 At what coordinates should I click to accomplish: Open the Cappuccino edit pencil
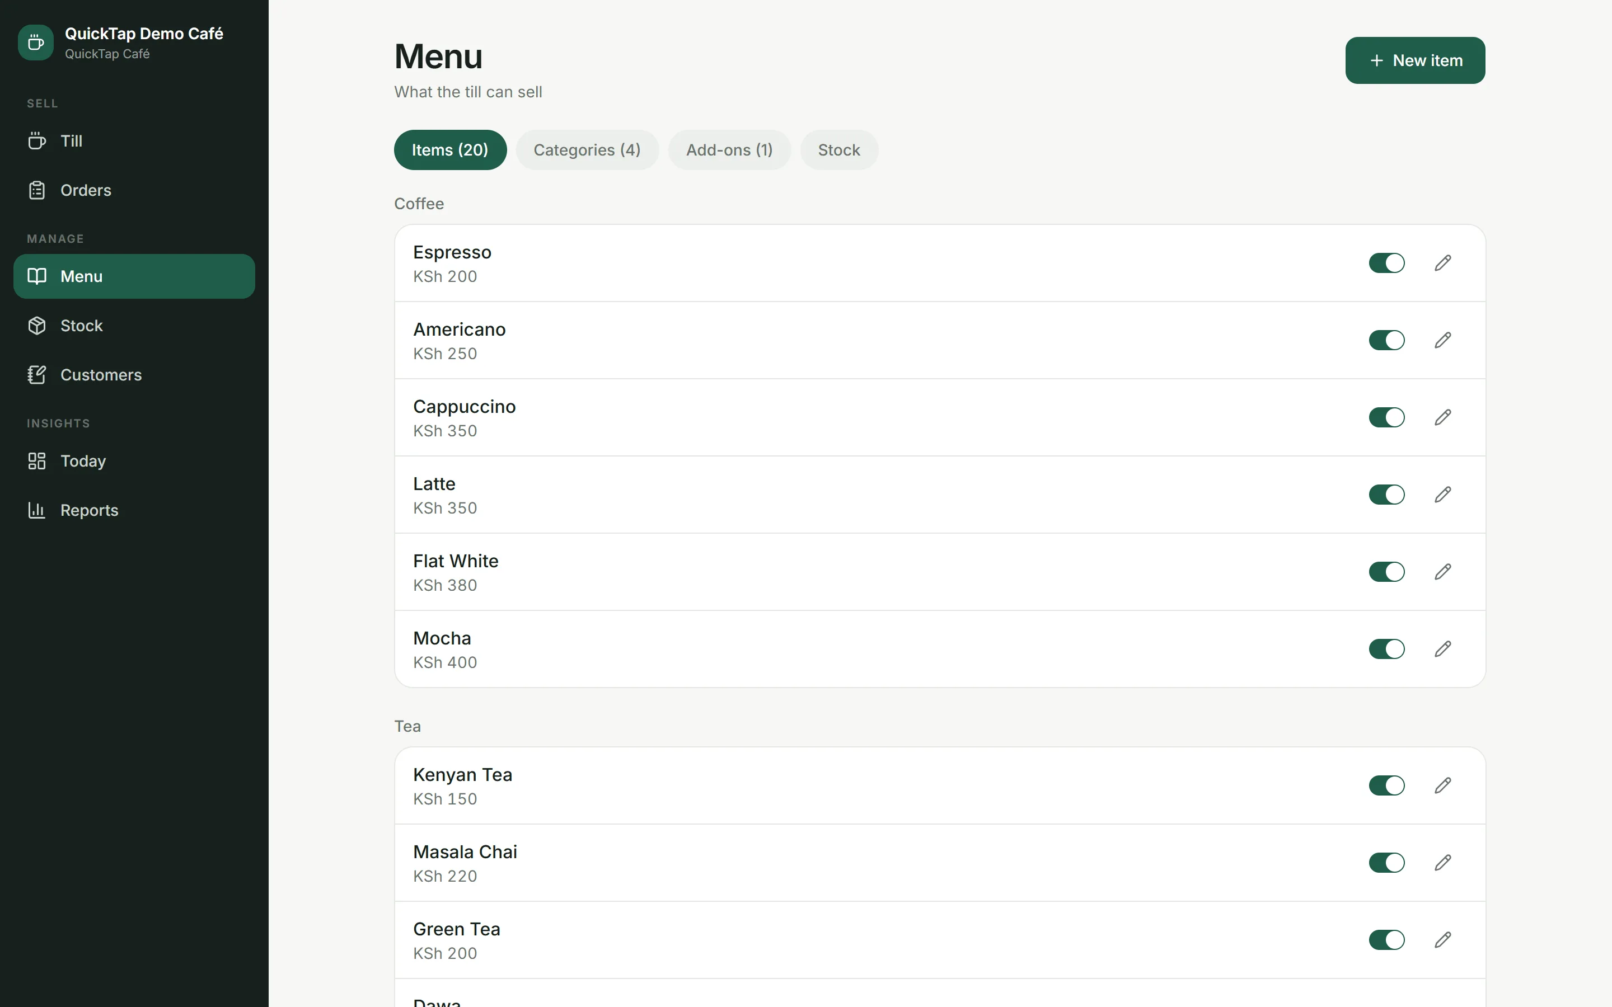click(x=1443, y=417)
